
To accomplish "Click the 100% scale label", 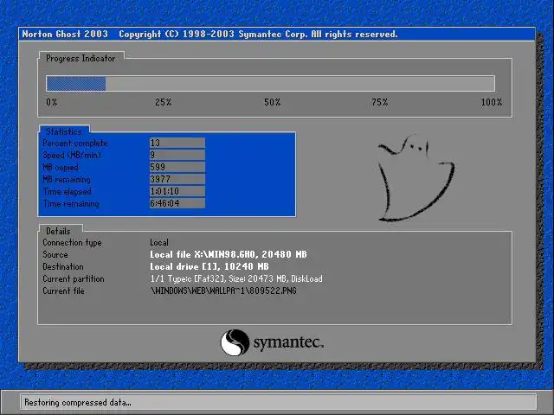I will [492, 102].
